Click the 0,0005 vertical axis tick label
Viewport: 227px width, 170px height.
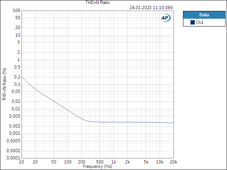13,141
